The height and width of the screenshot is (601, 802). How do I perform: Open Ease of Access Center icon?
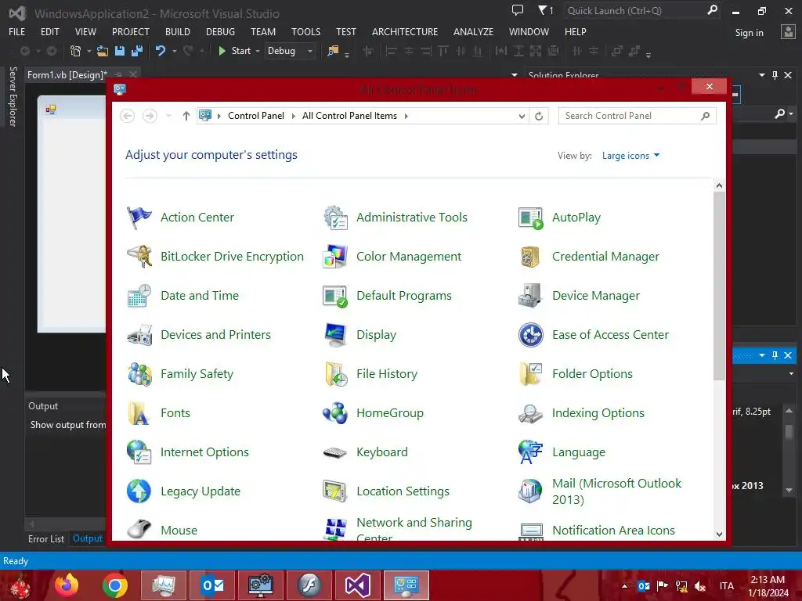530,335
